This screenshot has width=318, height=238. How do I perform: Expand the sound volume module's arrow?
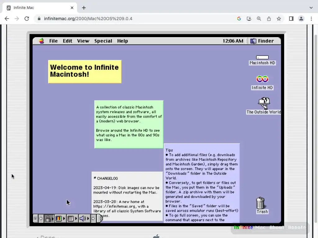click(88, 218)
